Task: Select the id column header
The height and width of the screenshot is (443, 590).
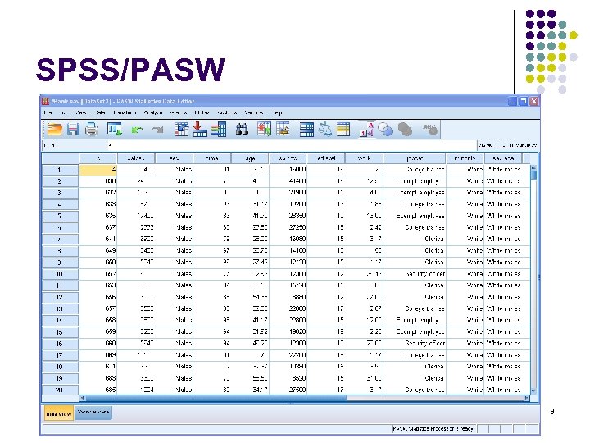Action: [98, 158]
